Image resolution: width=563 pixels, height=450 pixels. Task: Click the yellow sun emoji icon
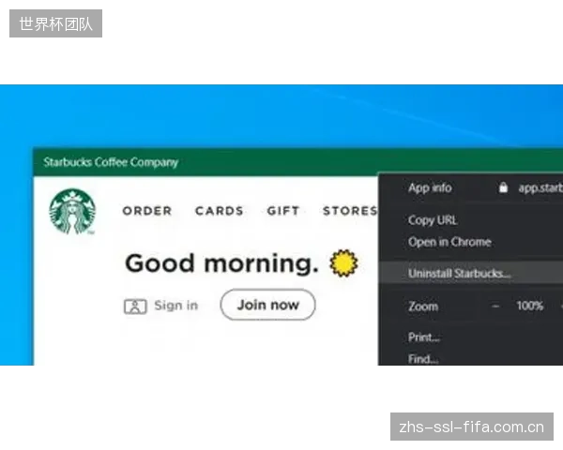(343, 263)
